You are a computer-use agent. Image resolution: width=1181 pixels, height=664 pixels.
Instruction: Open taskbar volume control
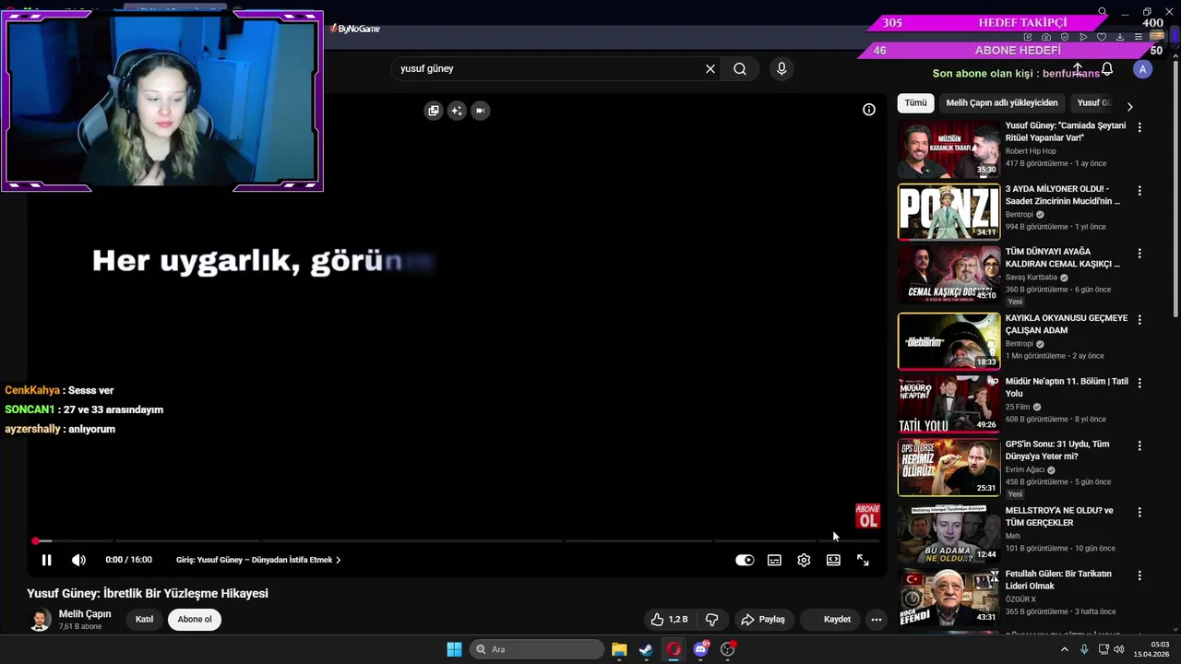(1119, 649)
